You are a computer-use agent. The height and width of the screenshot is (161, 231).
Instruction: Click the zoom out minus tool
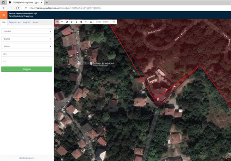click(x=62, y=22)
